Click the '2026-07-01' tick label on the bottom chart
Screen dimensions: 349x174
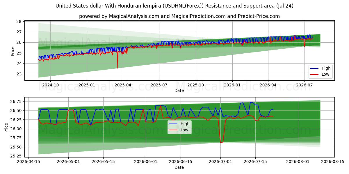[x=220, y=162]
